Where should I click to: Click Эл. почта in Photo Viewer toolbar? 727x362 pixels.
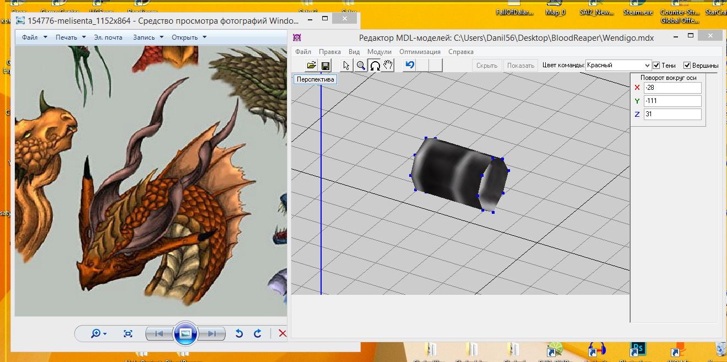tap(108, 37)
